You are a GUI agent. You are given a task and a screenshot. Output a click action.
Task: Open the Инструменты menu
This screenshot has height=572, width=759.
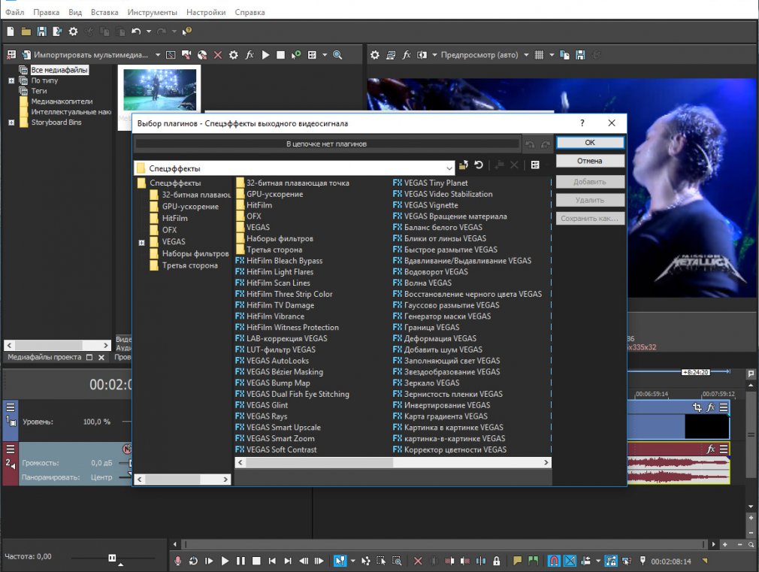pyautogui.click(x=152, y=12)
